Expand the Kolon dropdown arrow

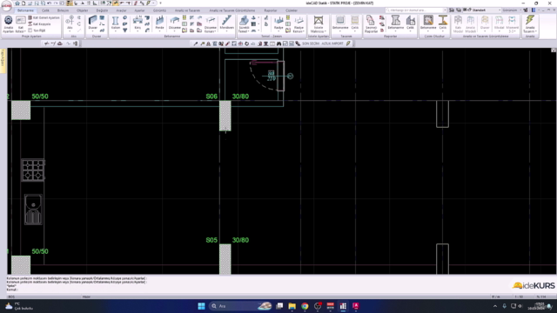tap(116, 32)
